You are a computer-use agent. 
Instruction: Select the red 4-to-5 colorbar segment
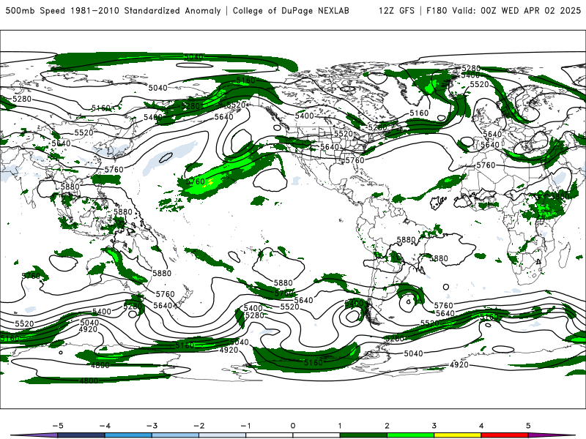point(505,435)
